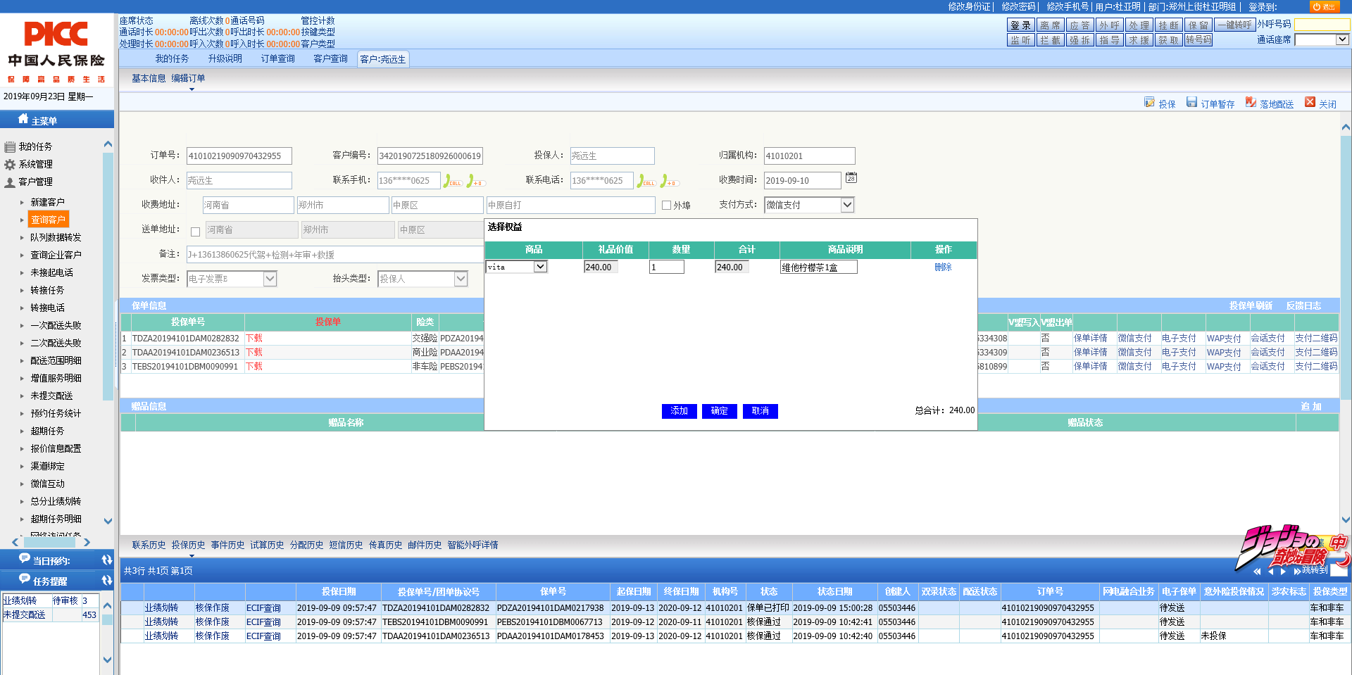Expand the 商品 vita dropdown

pos(540,267)
